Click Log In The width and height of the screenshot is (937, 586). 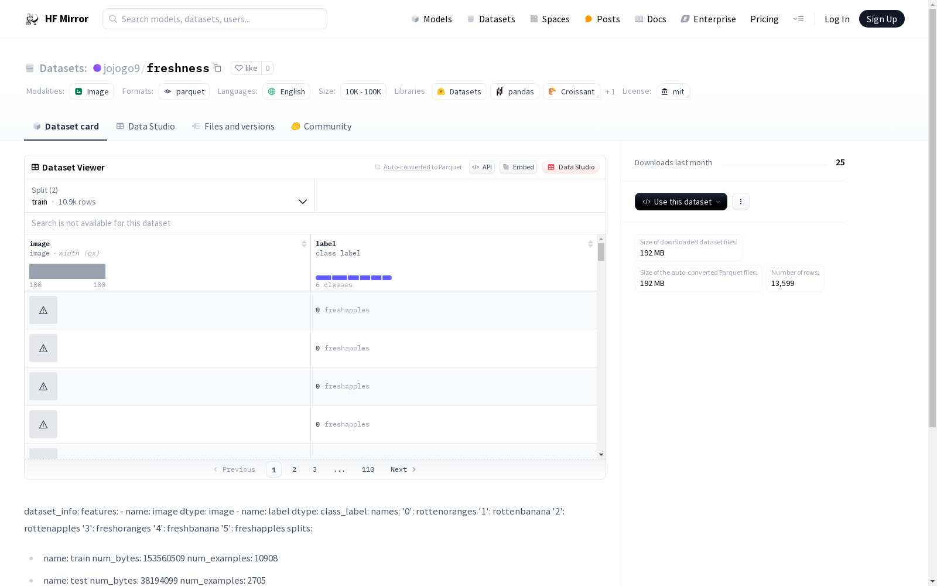pyautogui.click(x=837, y=19)
